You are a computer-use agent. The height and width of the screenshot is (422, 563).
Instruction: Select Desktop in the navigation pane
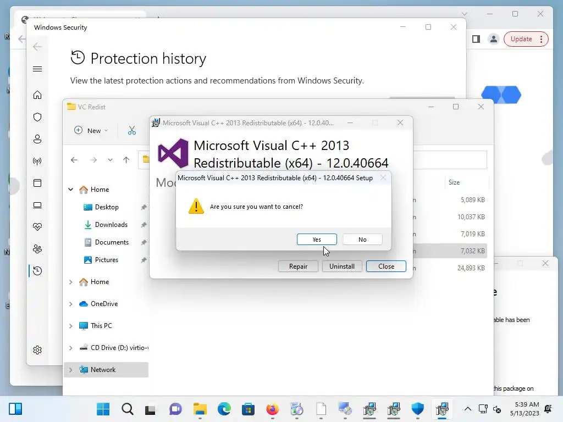point(107,207)
